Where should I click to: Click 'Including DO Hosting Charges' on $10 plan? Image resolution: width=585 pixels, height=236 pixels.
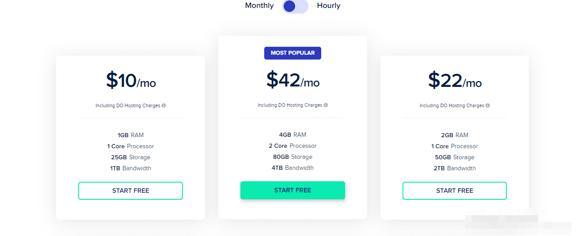(x=128, y=106)
